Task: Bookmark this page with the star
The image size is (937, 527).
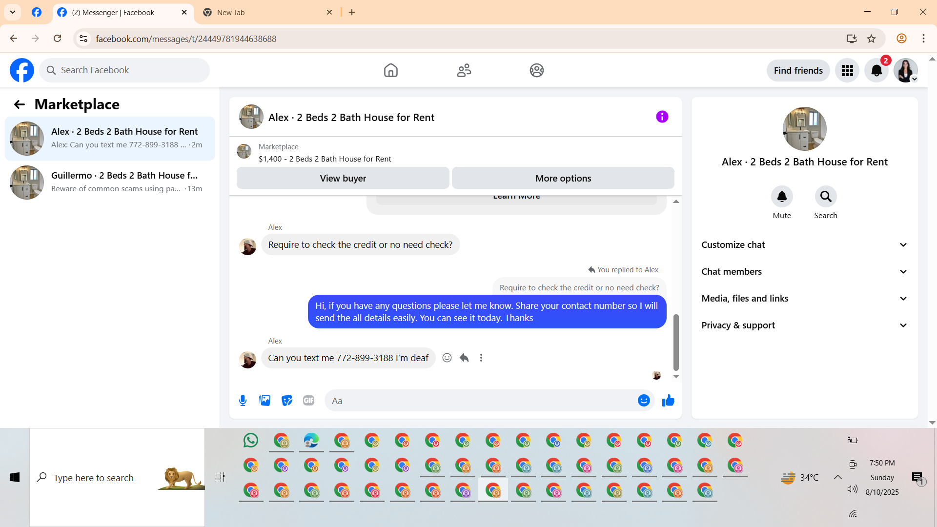Action: (x=871, y=39)
